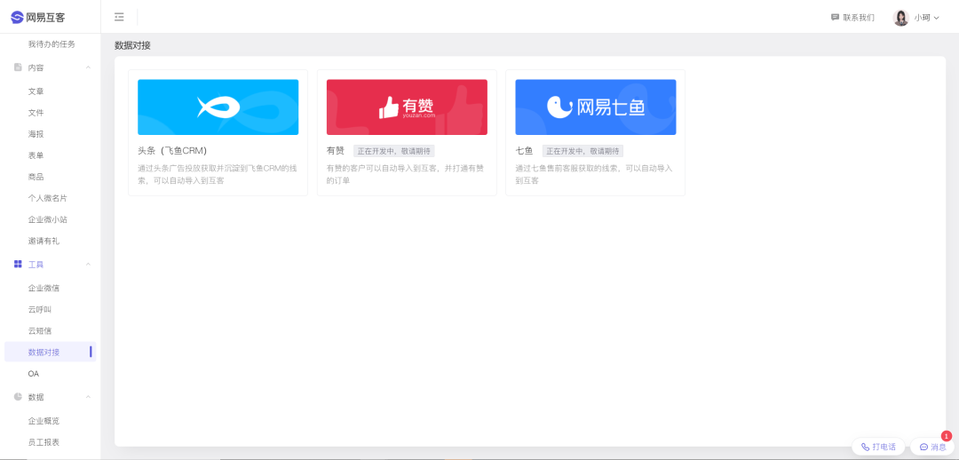Open the 消息 messages button
This screenshot has height=460, width=959.
[x=932, y=447]
